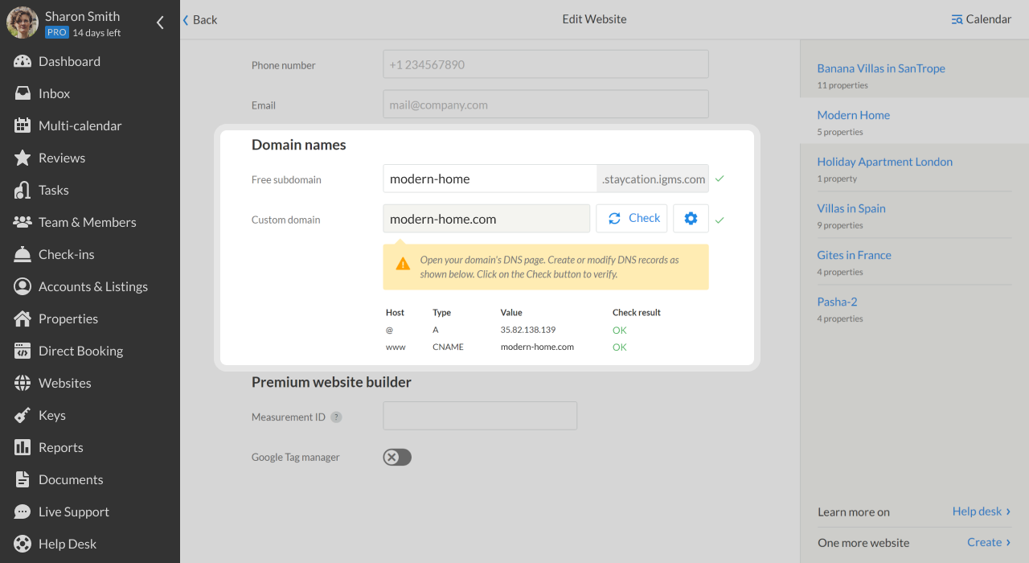Click Create to add one more website

[x=989, y=542]
